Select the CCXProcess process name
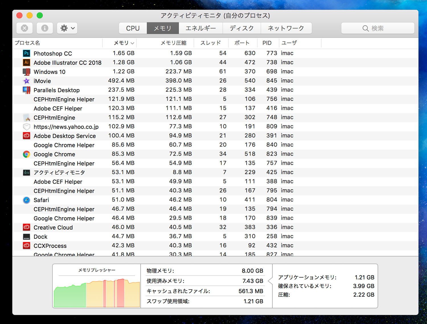The image size is (427, 324). (50, 246)
